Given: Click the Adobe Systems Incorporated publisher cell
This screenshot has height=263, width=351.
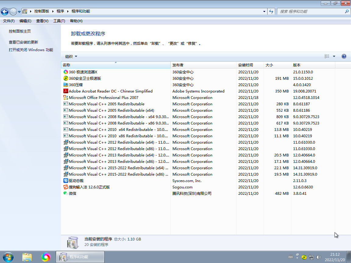Looking at the screenshot, I should [x=198, y=91].
